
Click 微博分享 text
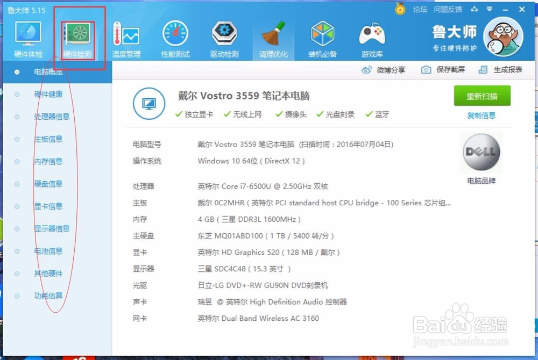click(x=391, y=70)
